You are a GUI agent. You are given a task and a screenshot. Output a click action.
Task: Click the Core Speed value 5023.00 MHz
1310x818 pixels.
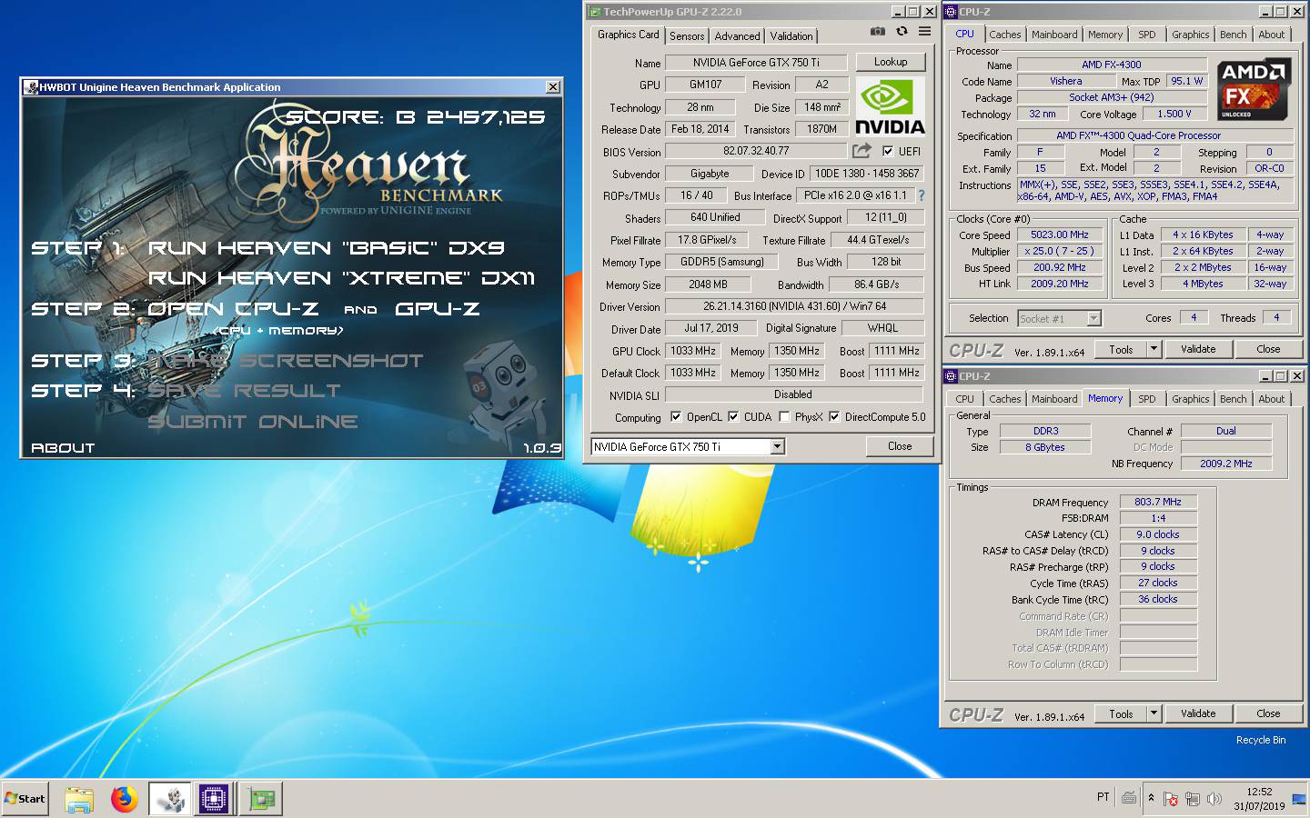click(1059, 234)
